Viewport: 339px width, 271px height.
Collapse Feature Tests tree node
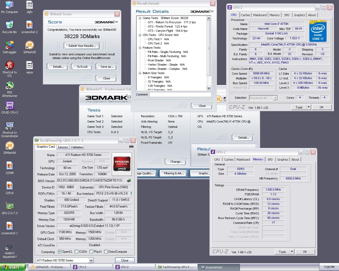(140, 48)
